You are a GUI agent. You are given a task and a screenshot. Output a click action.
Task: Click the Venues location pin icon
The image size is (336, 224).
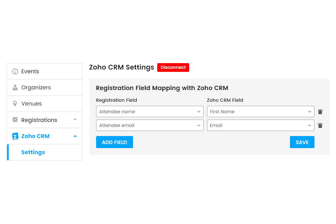15,104
